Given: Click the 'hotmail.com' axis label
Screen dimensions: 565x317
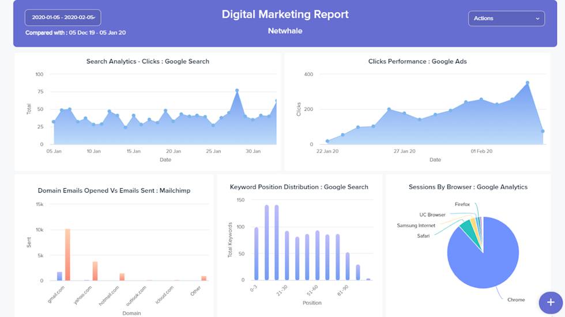Looking at the screenshot, I should click(109, 296).
